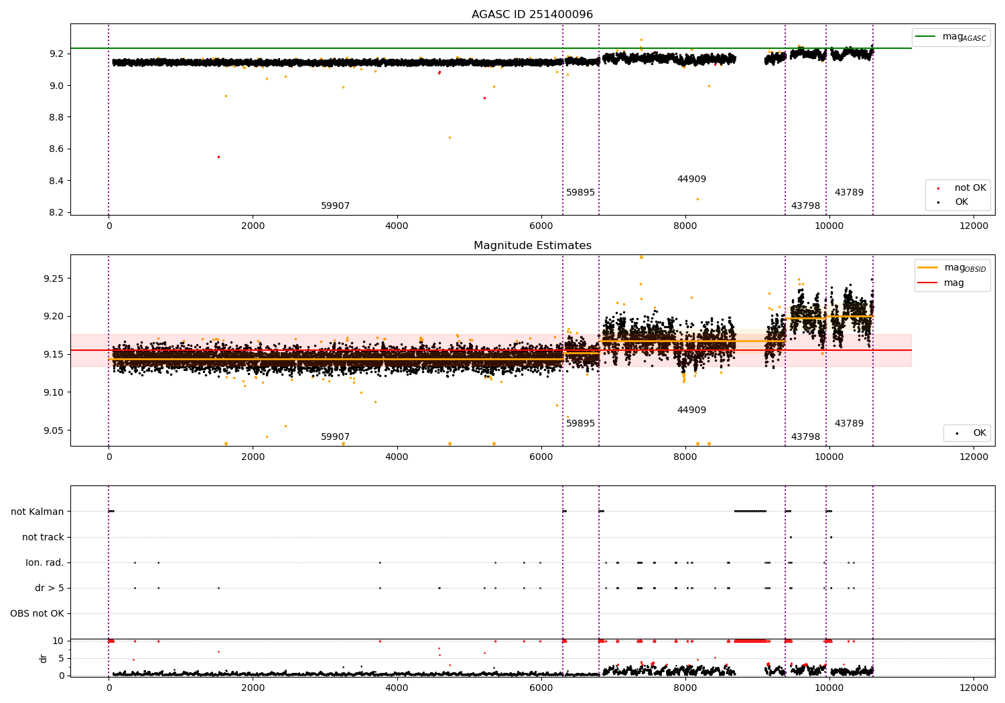Click observation label 44909 in AGASC plot
The image size is (1005, 703).
pyautogui.click(x=691, y=179)
